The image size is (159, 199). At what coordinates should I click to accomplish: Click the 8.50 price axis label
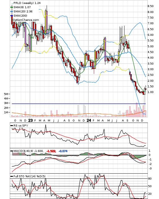pos(150,6)
